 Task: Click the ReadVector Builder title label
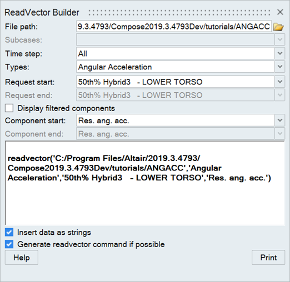pyautogui.click(x=42, y=13)
